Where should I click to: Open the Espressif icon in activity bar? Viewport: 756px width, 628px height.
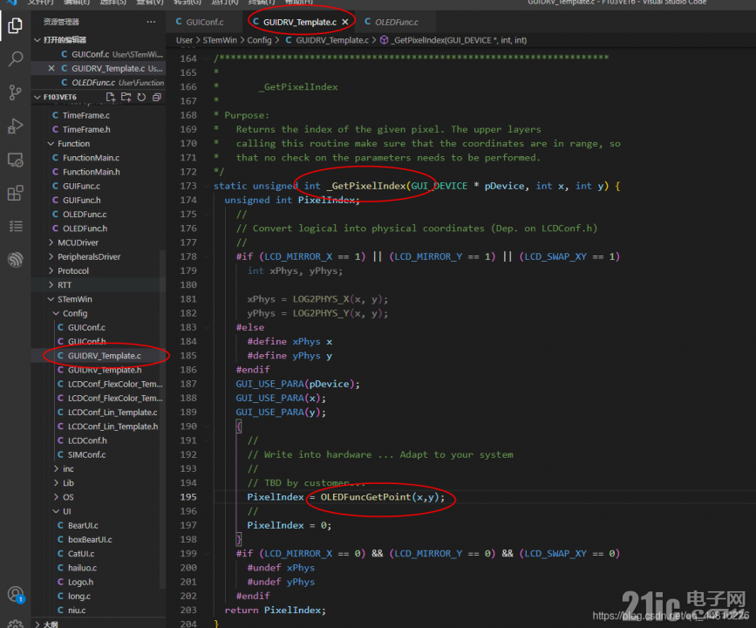pyautogui.click(x=15, y=260)
